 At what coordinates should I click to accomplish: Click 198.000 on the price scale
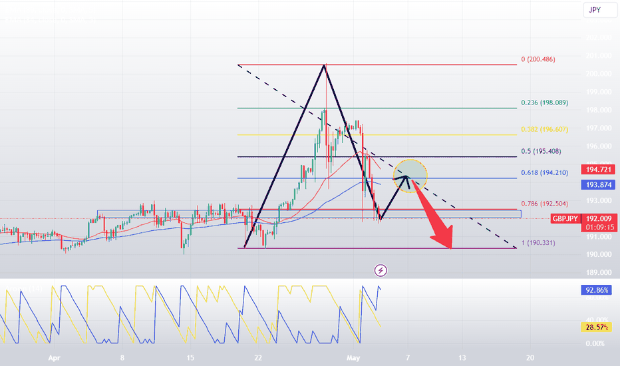[x=599, y=110]
